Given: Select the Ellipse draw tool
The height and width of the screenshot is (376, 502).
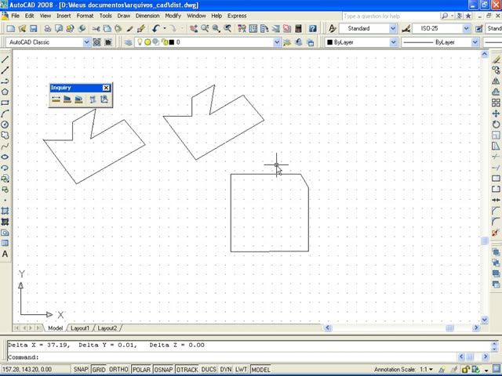Looking at the screenshot, I should pyautogui.click(x=5, y=157).
